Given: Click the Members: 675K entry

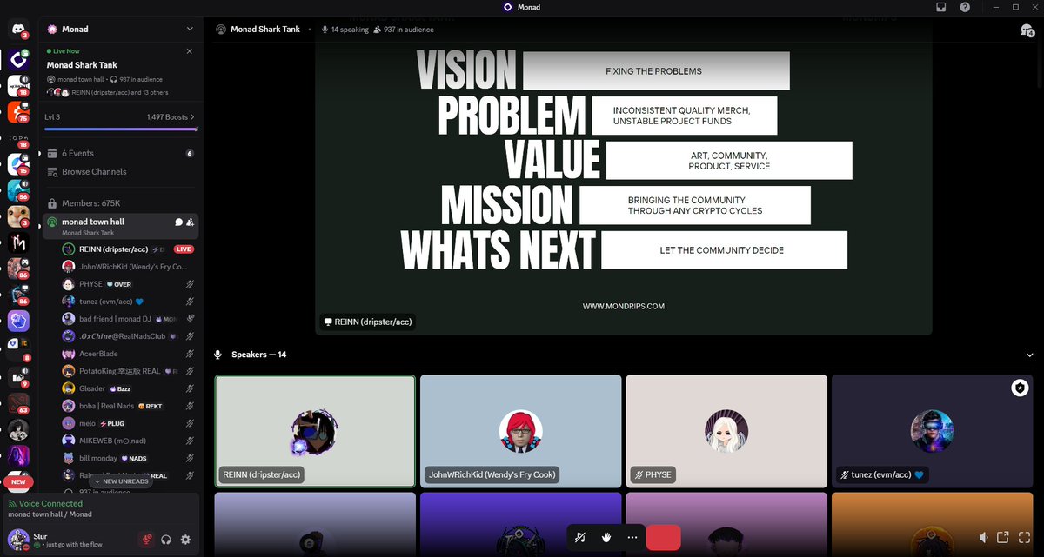Looking at the screenshot, I should point(120,203).
